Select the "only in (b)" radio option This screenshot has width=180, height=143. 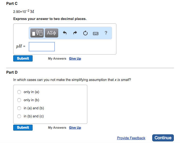pyautogui.click(x=19, y=100)
